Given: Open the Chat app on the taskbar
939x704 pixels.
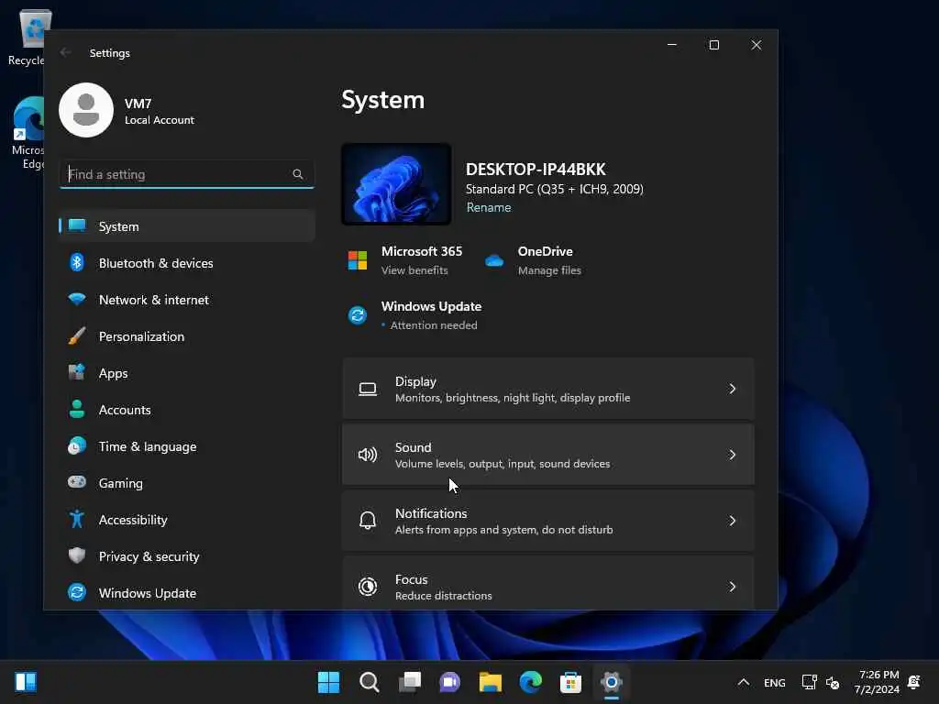Looking at the screenshot, I should coord(449,682).
